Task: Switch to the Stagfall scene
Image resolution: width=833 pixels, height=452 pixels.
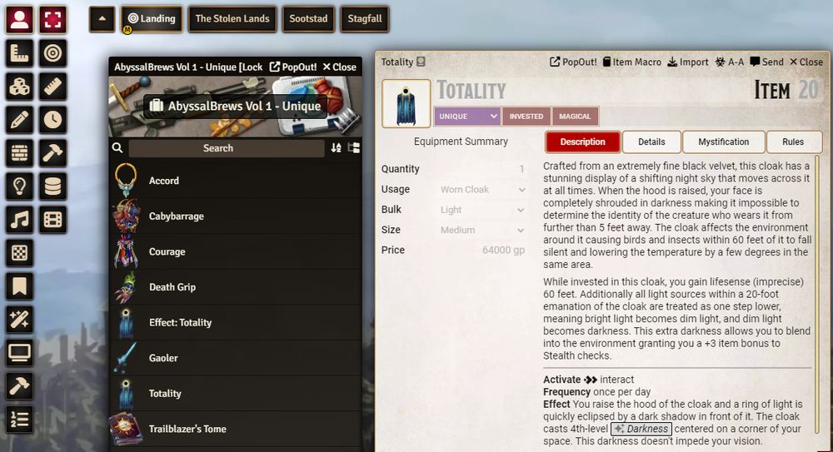Action: tap(365, 18)
